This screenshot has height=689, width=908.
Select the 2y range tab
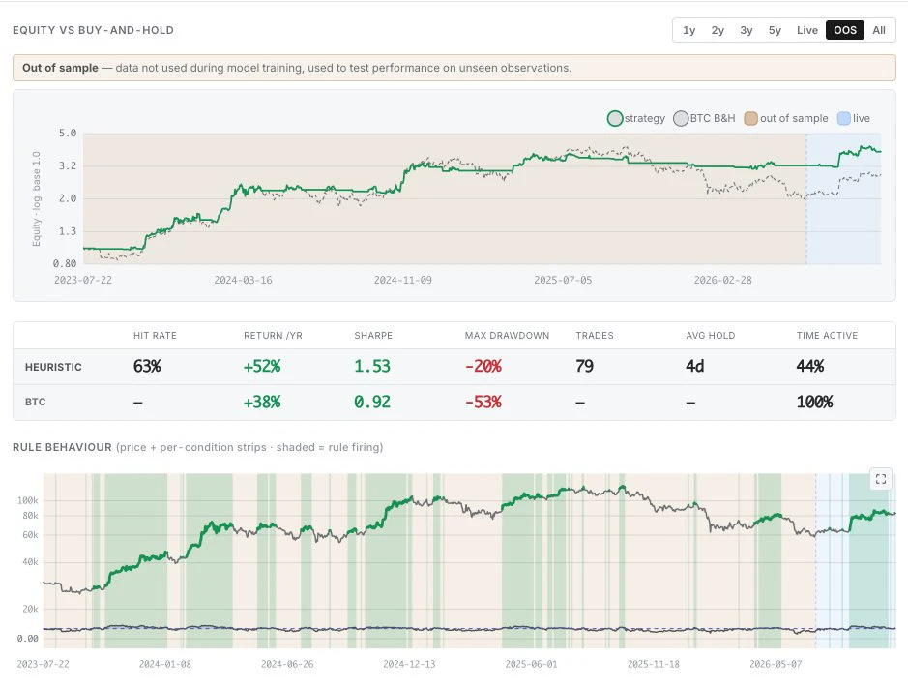coord(718,30)
